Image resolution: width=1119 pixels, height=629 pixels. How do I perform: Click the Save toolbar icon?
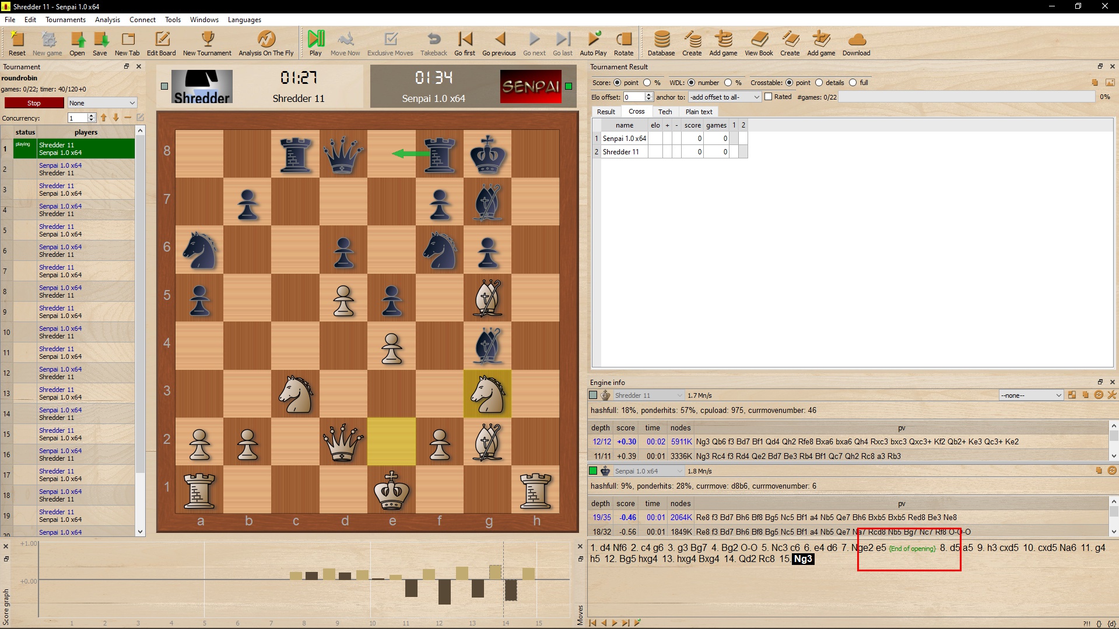pyautogui.click(x=100, y=43)
